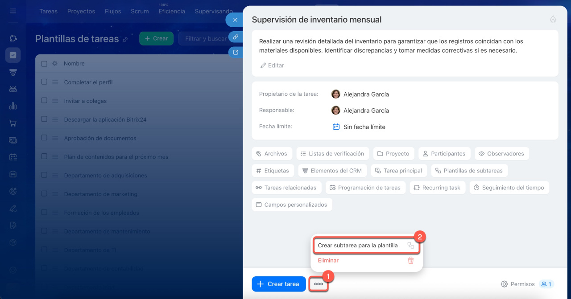Open the shopping cart icon in sidebar
The image size is (571, 299).
[x=13, y=123]
